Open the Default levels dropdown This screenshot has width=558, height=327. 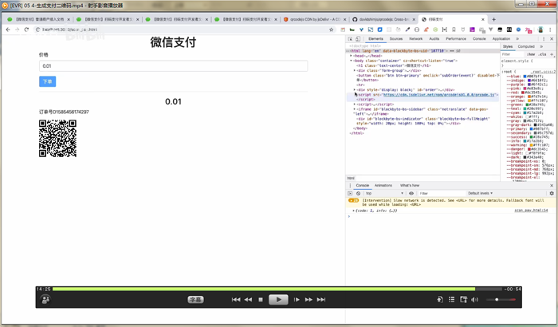[x=480, y=193]
